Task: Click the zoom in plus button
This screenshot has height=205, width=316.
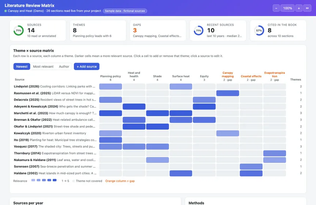Action: pos(299,8)
